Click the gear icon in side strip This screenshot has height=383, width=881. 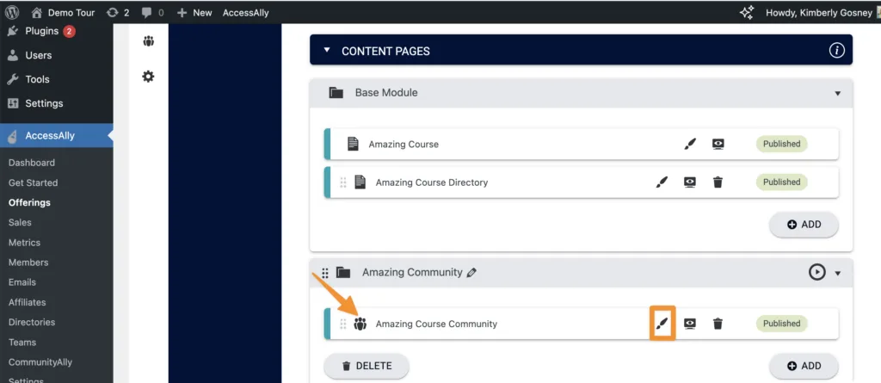148,77
